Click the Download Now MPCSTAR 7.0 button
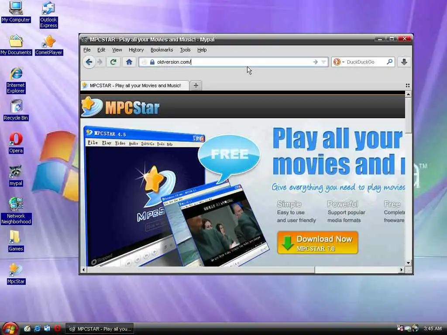 (x=318, y=243)
